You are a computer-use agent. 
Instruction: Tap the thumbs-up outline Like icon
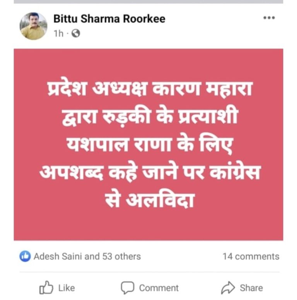pyautogui.click(x=46, y=287)
